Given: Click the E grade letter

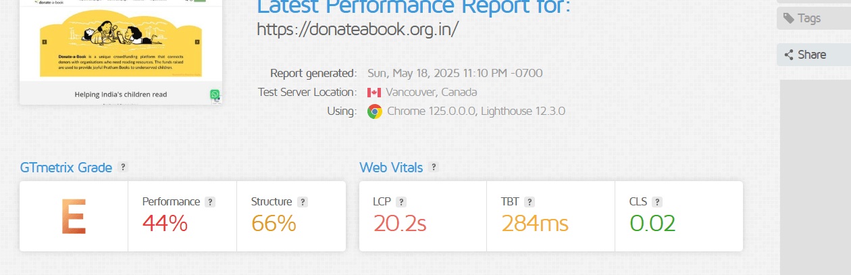Looking at the screenshot, I should pos(73,217).
